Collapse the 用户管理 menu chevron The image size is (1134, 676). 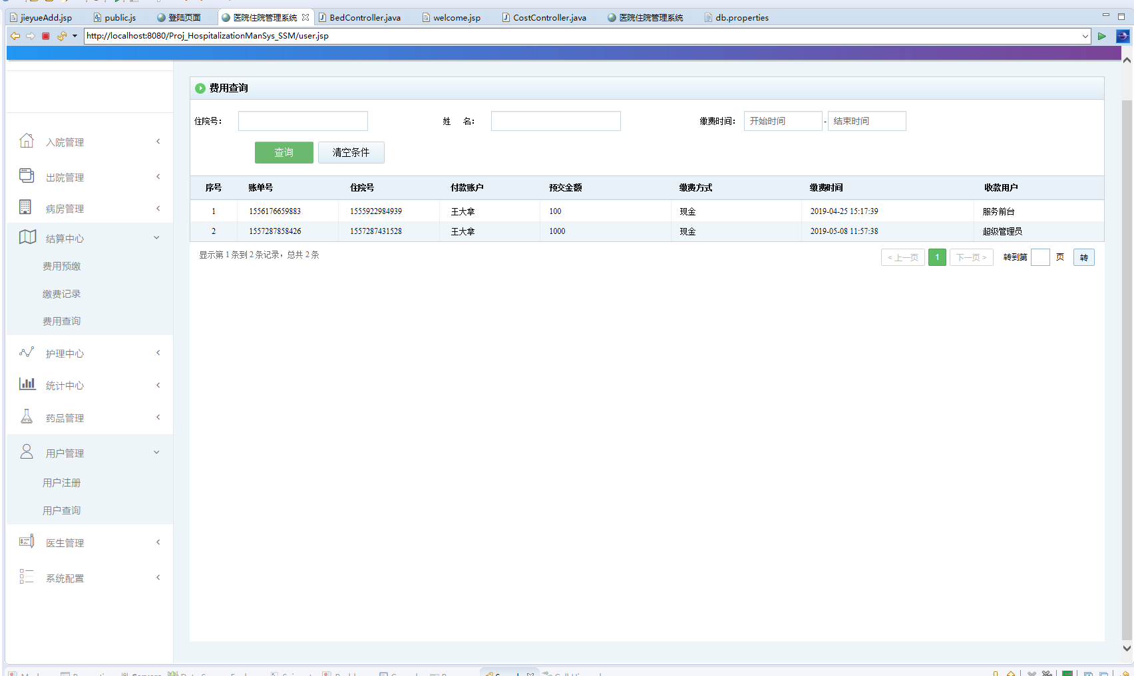pos(157,453)
